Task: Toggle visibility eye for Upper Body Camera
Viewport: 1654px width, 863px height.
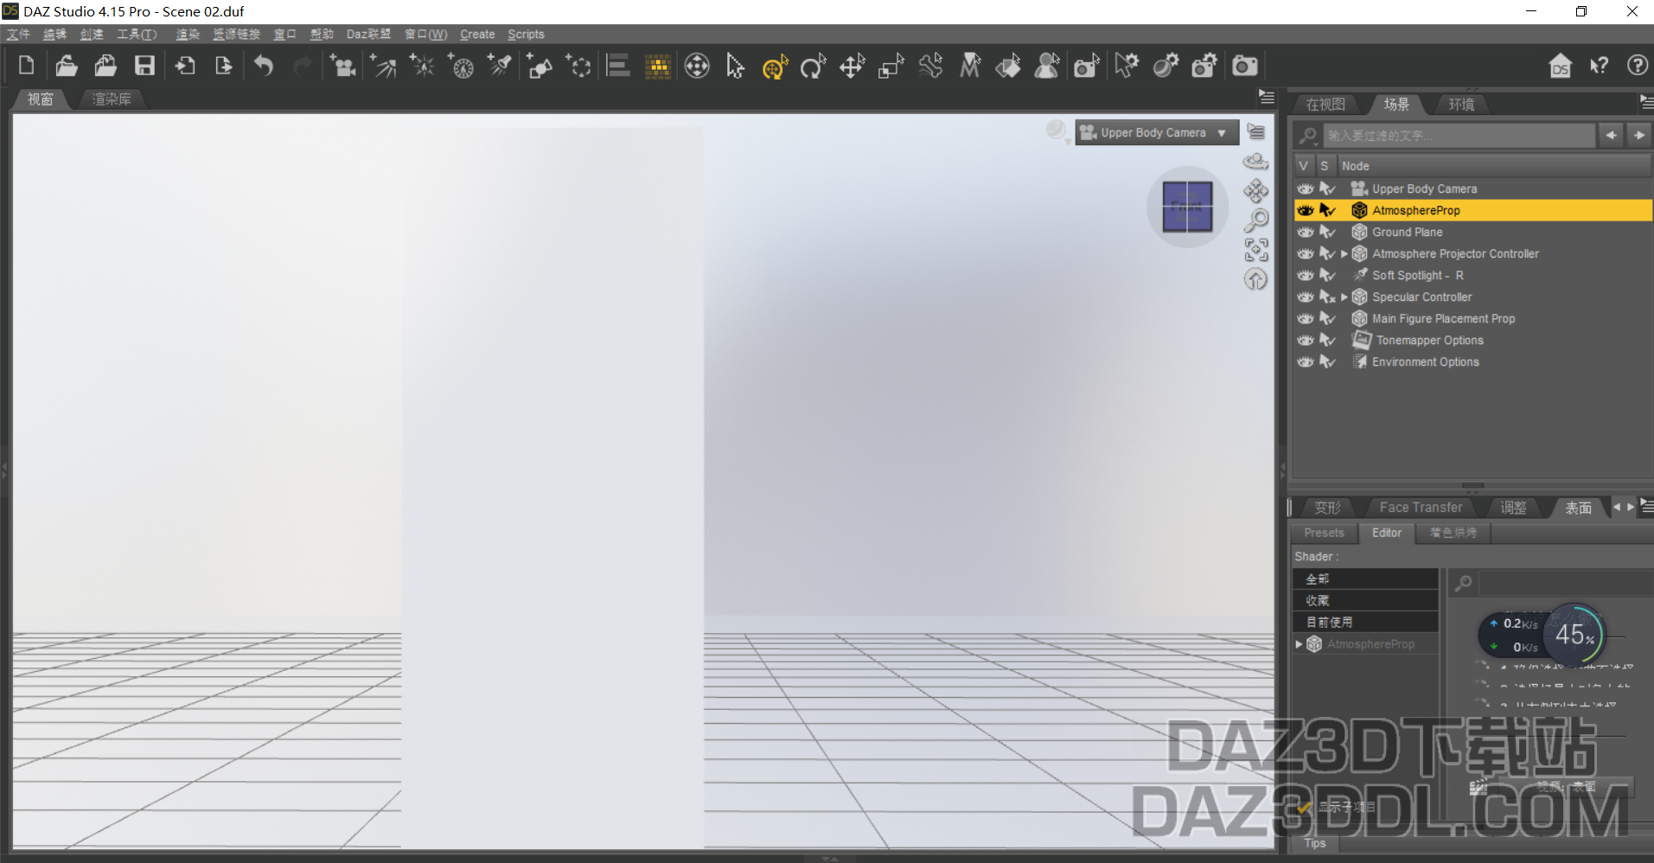Action: 1306,189
